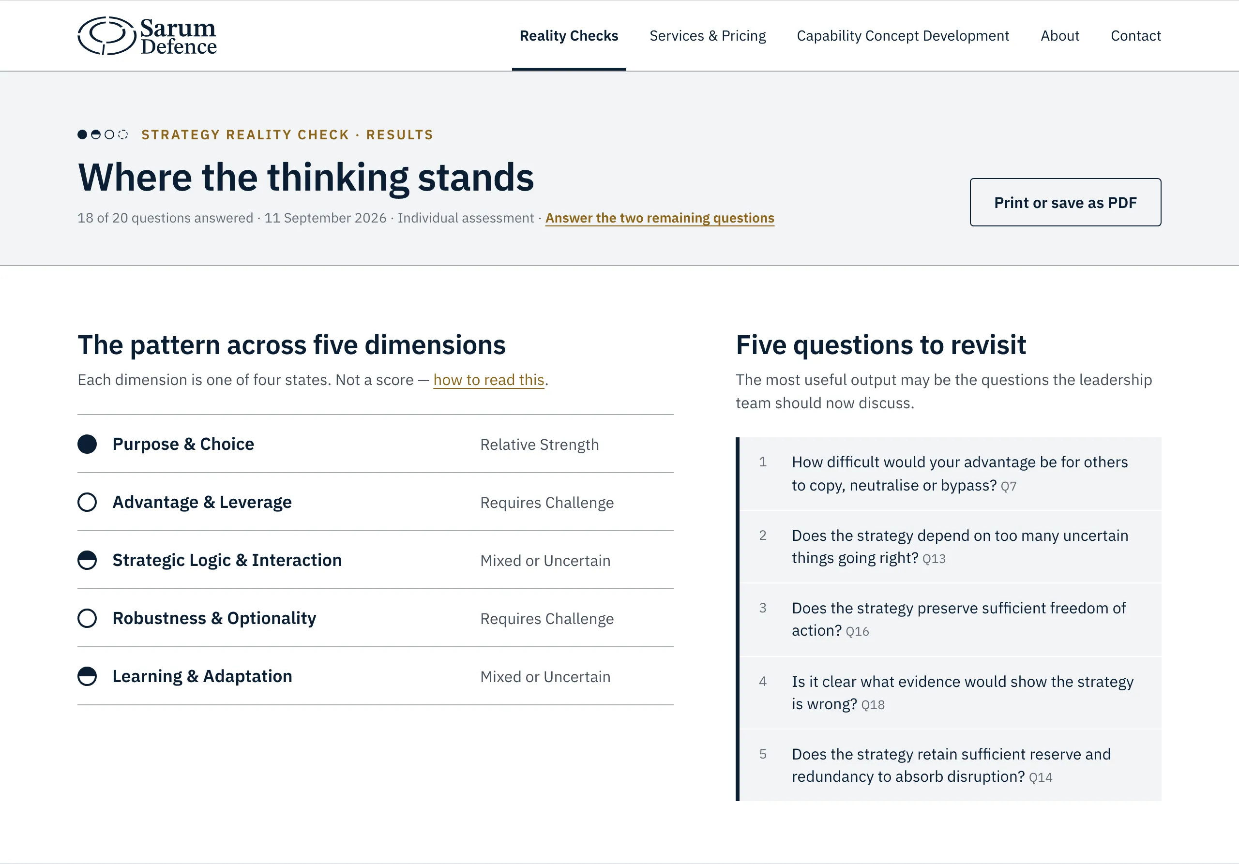Select question five about reserve and redundancy
The width and height of the screenshot is (1239, 864).
point(950,766)
